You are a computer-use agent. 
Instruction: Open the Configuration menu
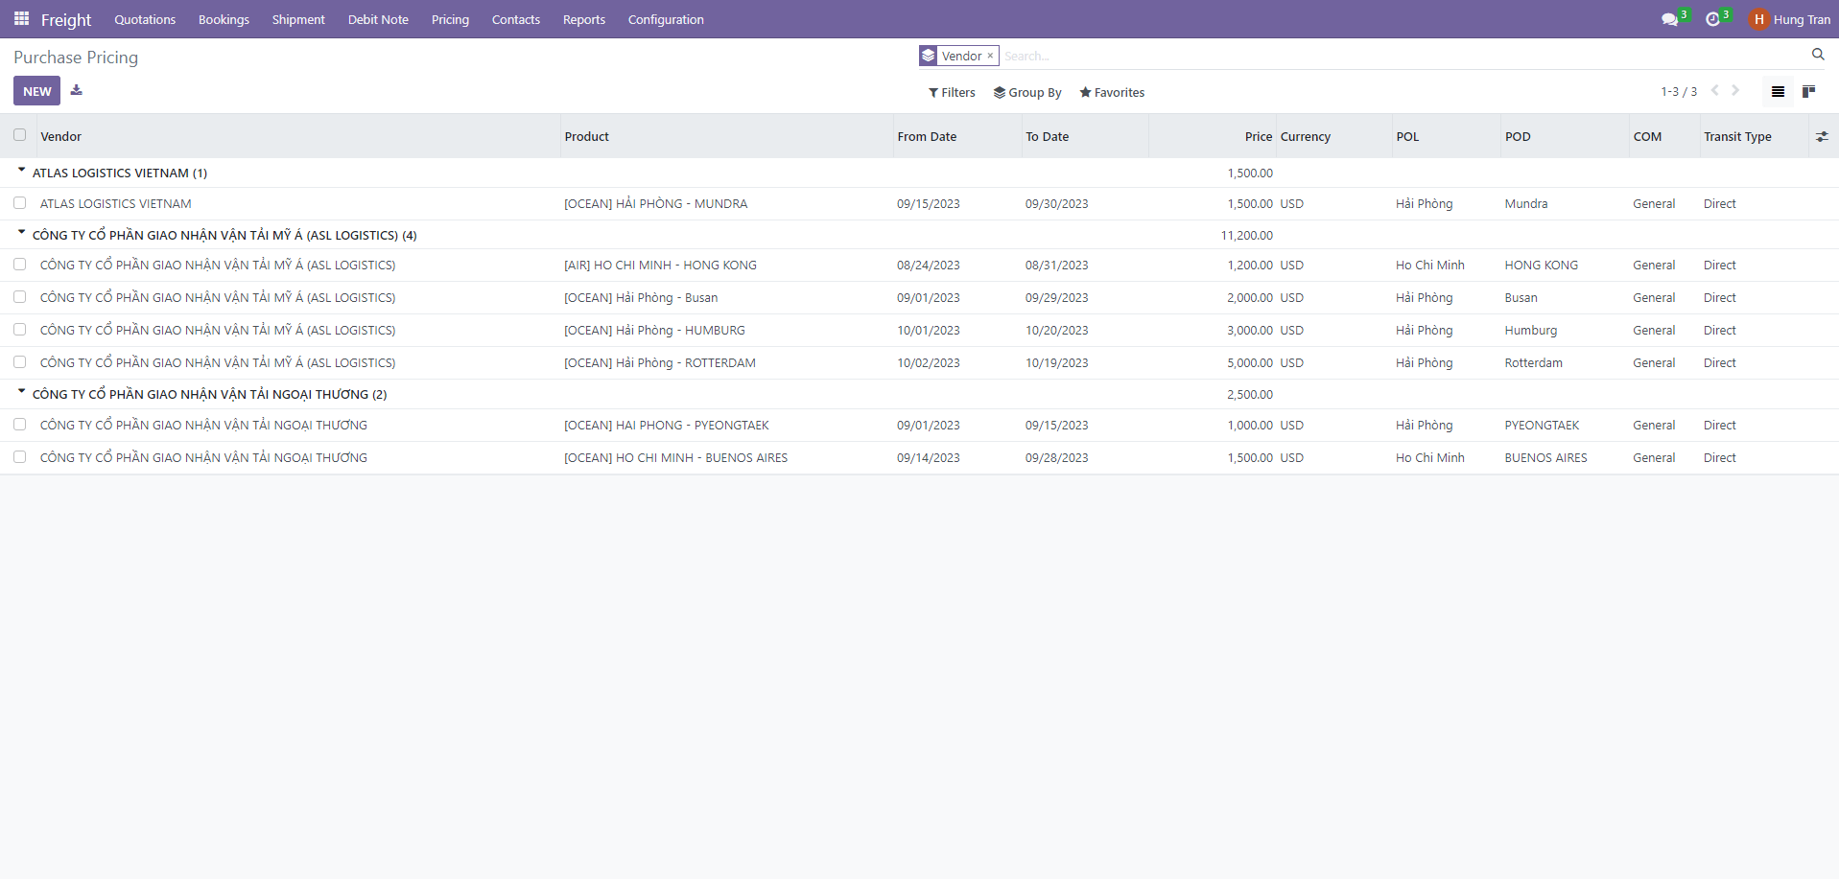666,19
